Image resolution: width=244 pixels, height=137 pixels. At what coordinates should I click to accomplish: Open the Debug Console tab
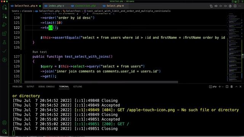[x=47, y=87]
